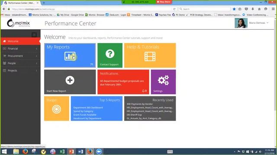Open File Explorer from the taskbar
The height and width of the screenshot is (155, 277).
[16, 152]
